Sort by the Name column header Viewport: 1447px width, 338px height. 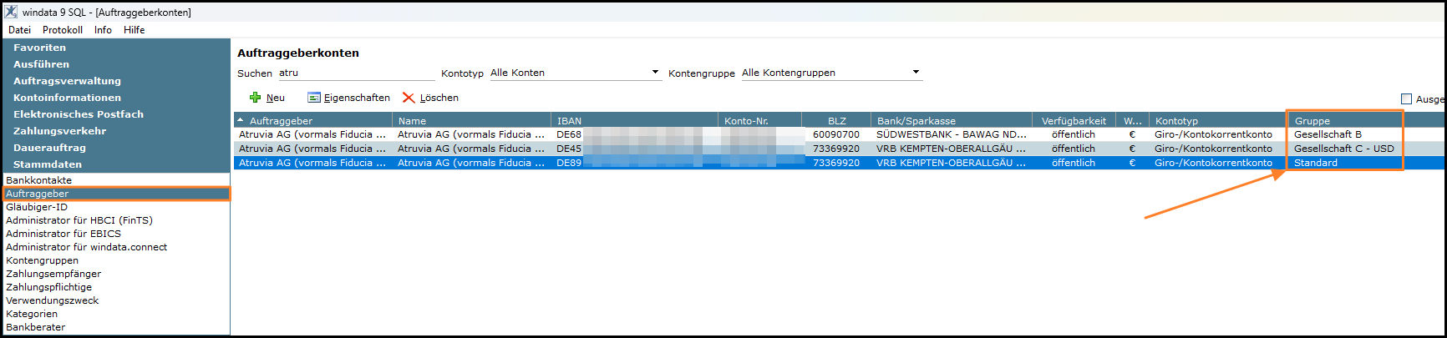click(471, 120)
